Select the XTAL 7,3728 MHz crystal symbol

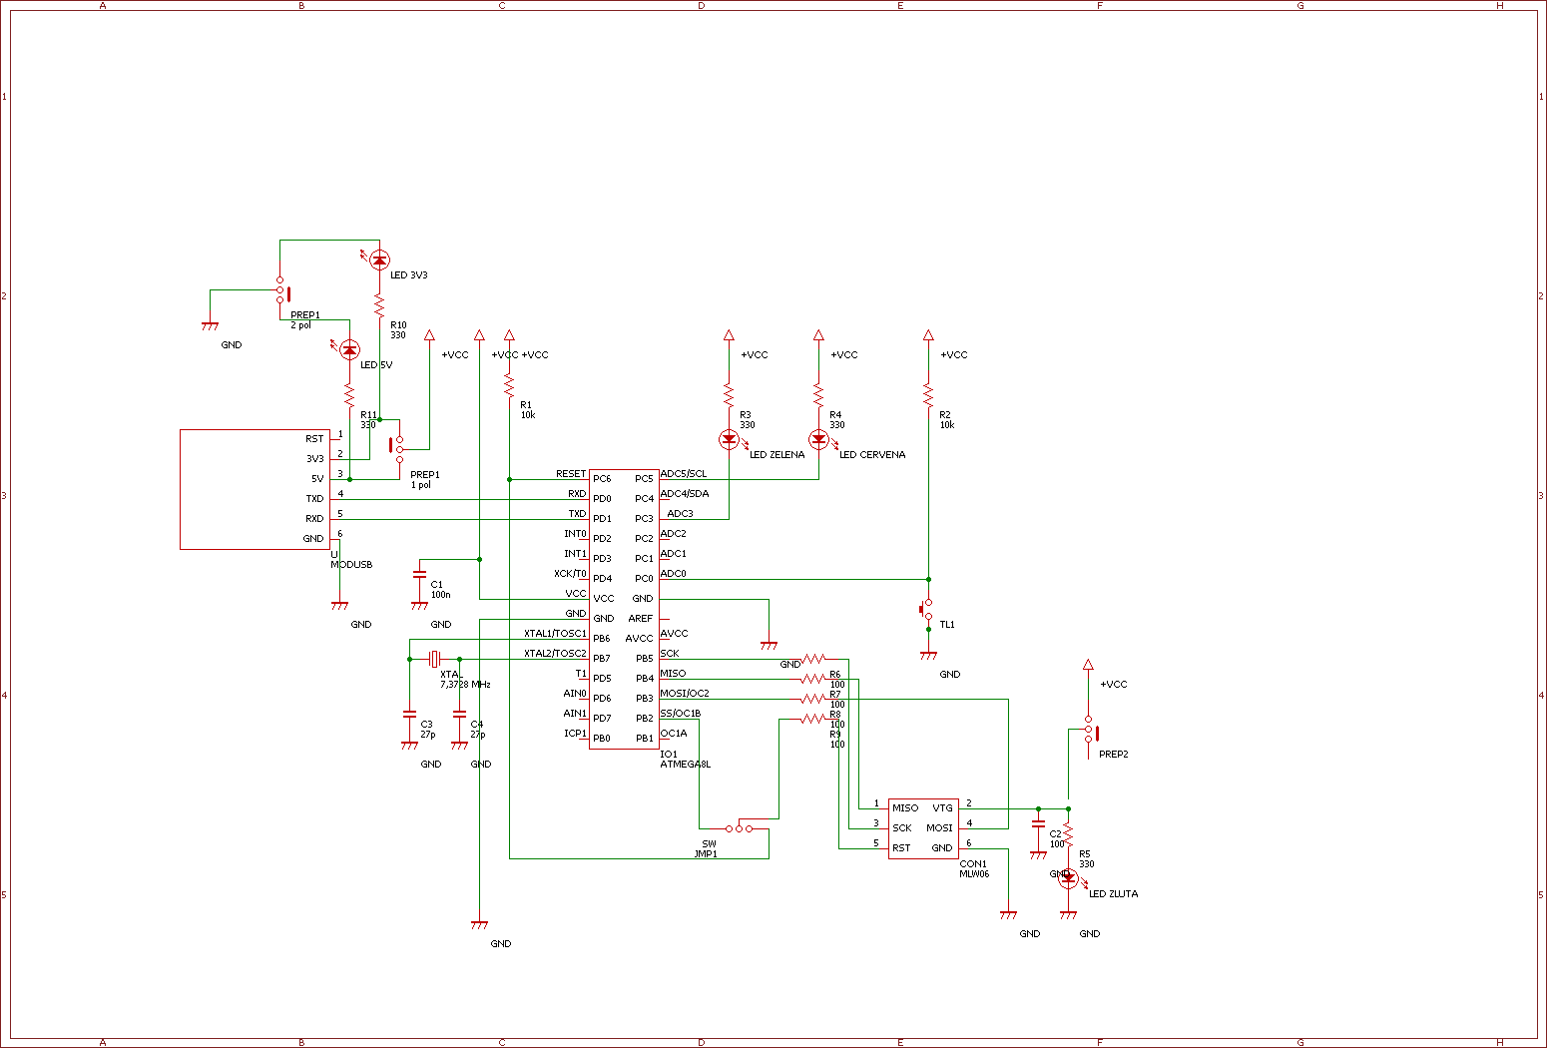[434, 659]
